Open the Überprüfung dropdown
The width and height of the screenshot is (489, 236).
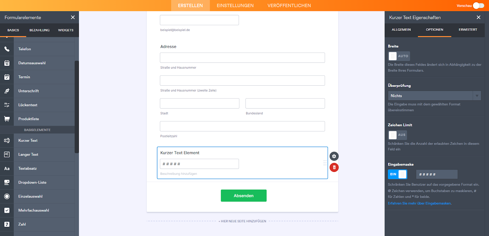pyautogui.click(x=434, y=96)
